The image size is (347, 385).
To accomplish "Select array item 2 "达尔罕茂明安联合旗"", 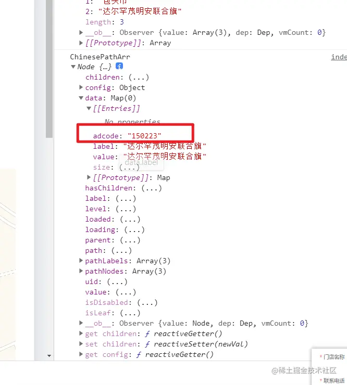I will (133, 11).
